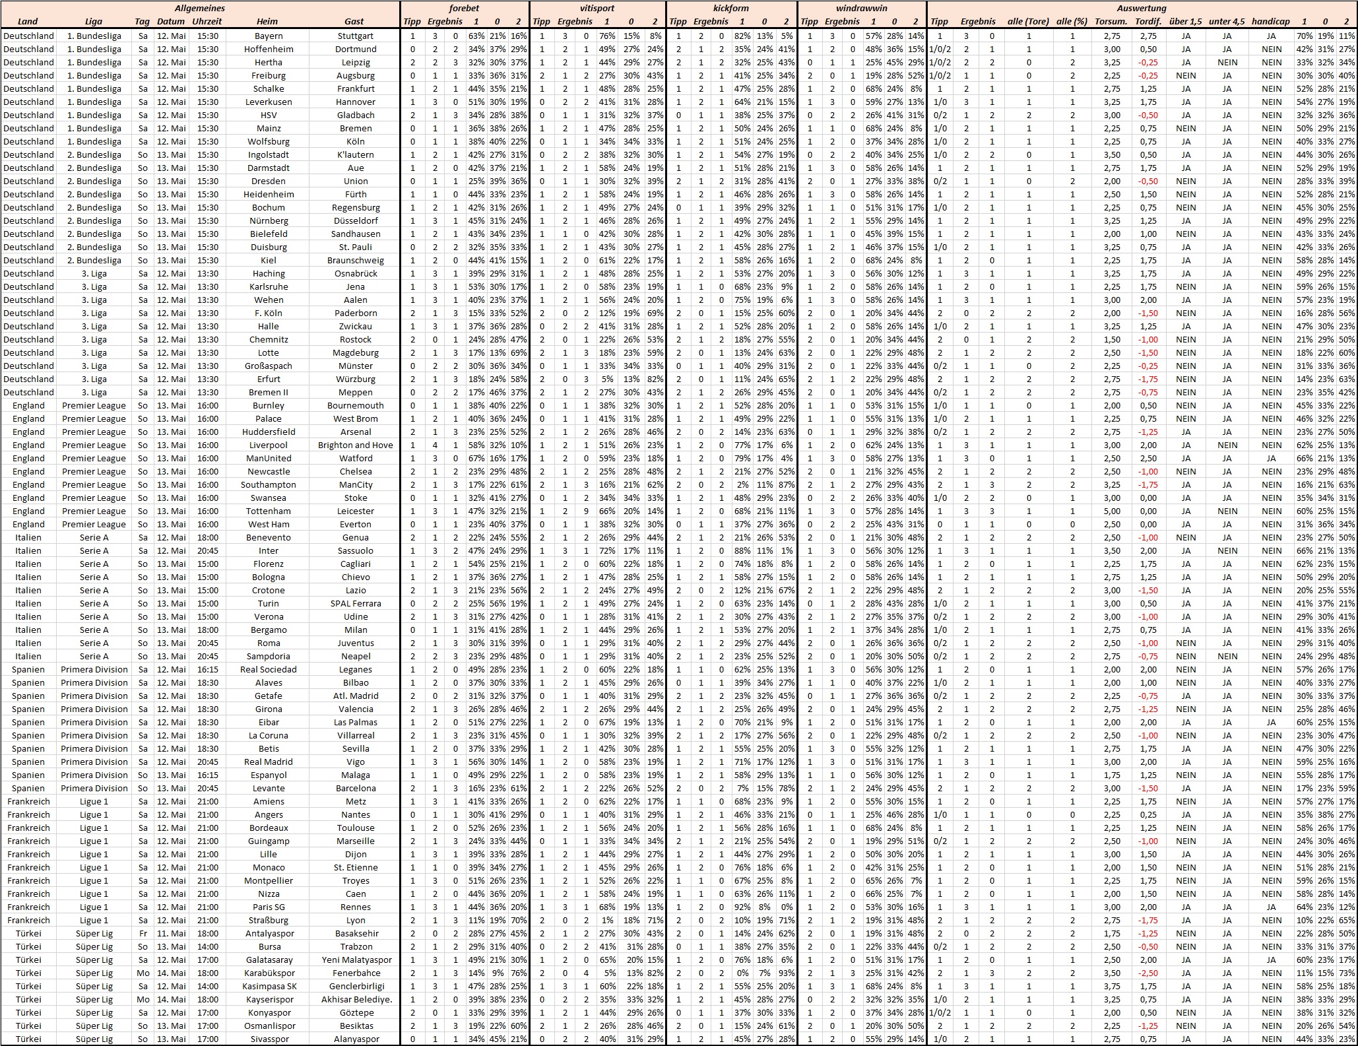
Task: Click the Benevento cell
Action: tap(268, 537)
